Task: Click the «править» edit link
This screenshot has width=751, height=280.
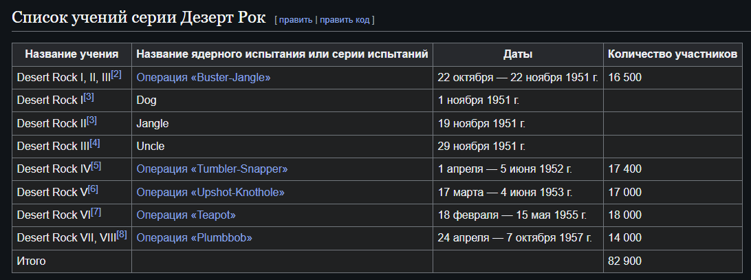Action: [x=296, y=20]
